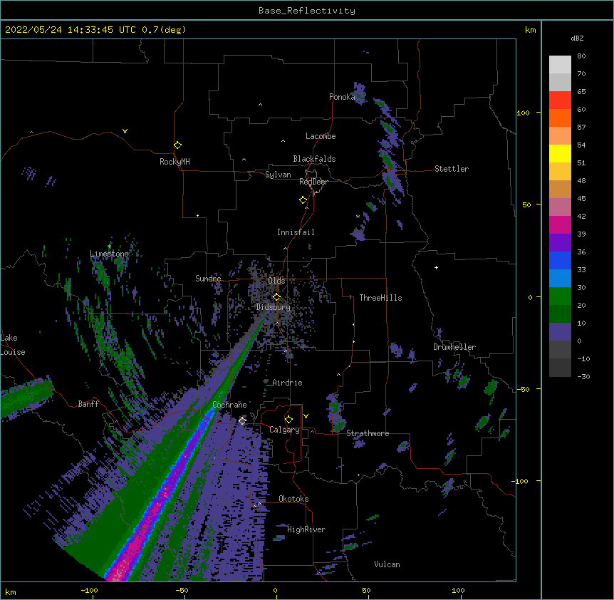Click the yellow diamond marker south of RedDeer
614x600 pixels.
(303, 200)
